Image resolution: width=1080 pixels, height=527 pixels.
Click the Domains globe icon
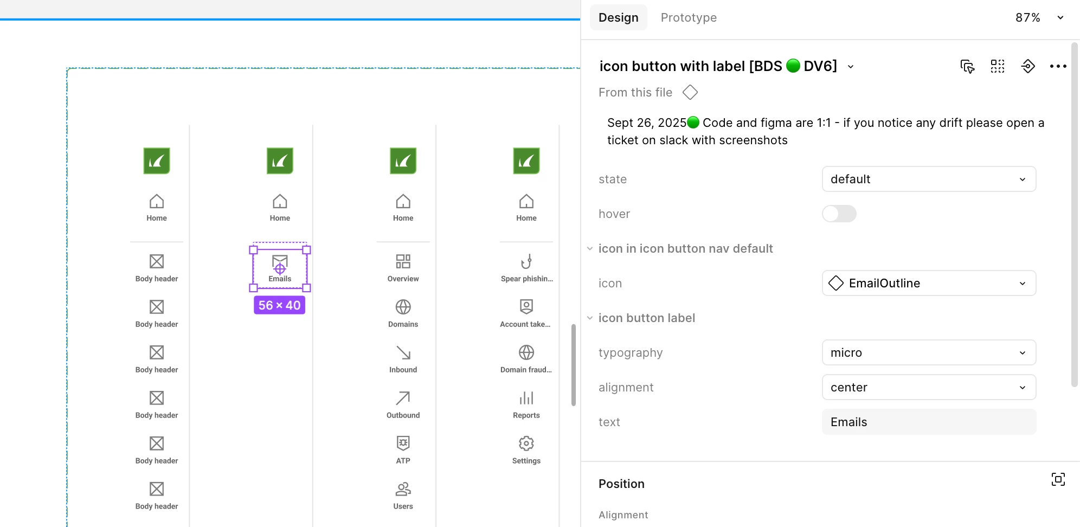[x=403, y=307]
